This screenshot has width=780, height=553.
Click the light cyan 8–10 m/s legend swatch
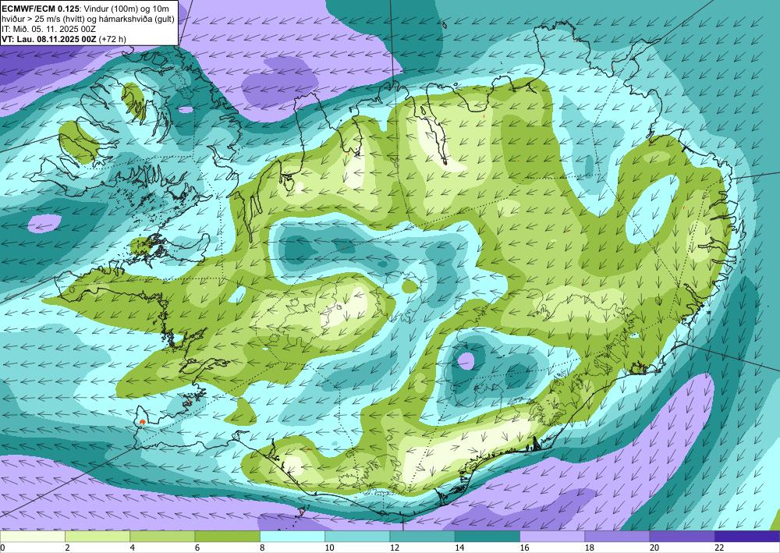tap(292, 537)
